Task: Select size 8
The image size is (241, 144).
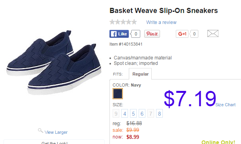Action: point(159,113)
